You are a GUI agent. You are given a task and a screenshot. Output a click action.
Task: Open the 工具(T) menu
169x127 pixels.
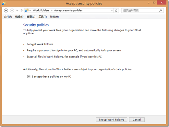tap(43, 17)
